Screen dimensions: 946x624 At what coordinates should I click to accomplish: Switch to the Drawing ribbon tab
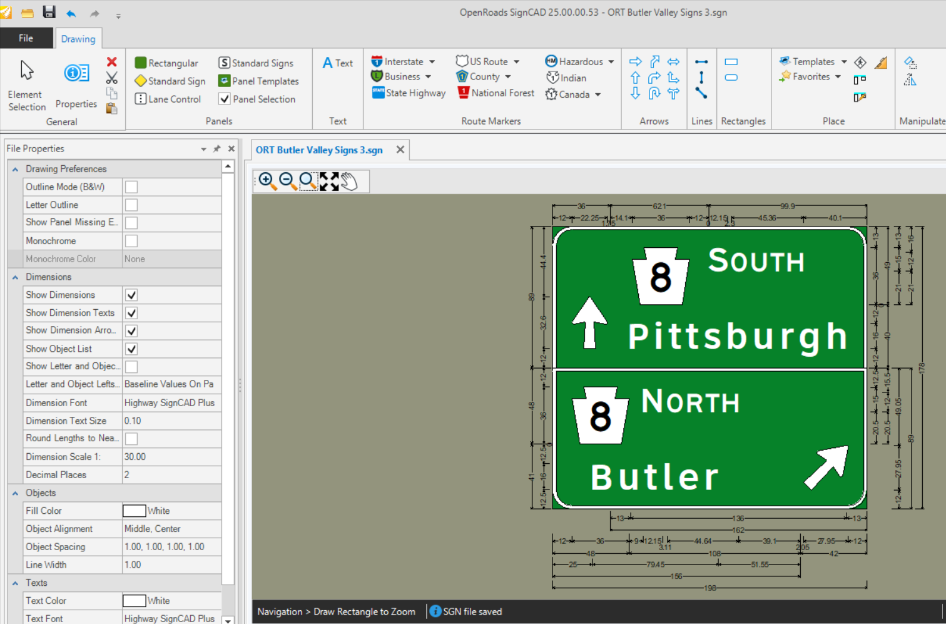tap(78, 39)
